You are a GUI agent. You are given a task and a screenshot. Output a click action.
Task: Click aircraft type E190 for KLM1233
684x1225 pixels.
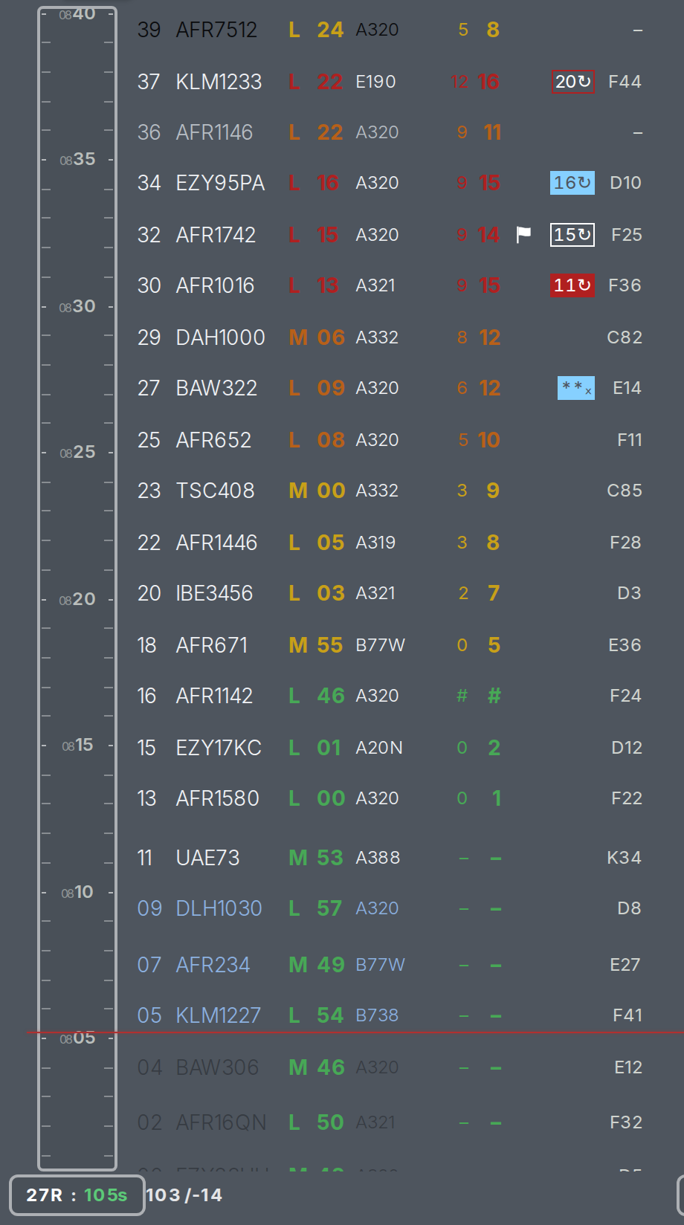375,82
